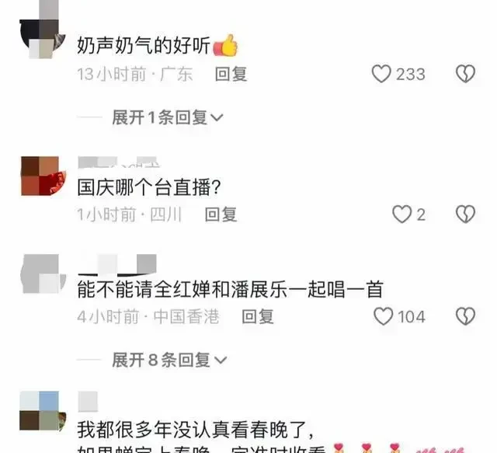The width and height of the screenshot is (497, 453).
Task: Tap broken-heart icon on 四川 comment
Action: point(465,214)
